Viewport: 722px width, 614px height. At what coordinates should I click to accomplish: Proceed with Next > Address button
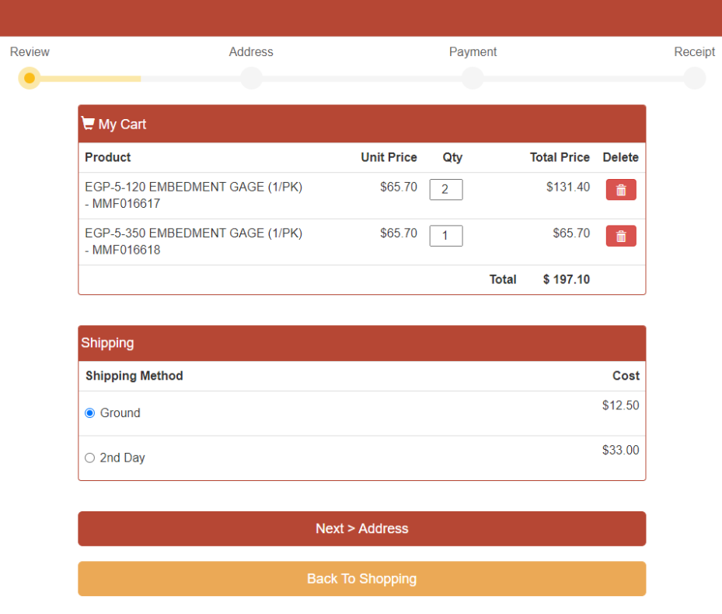point(362,528)
